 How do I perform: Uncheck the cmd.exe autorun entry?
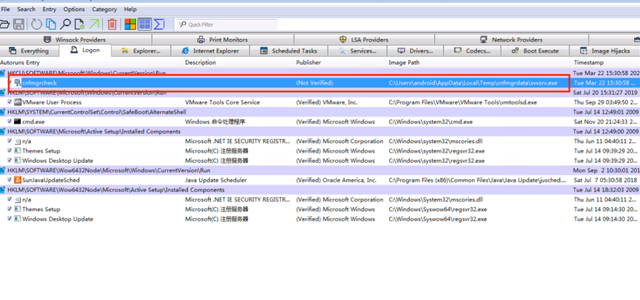tap(9, 122)
